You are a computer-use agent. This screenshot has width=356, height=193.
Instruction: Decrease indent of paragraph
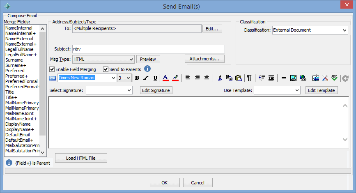coord(262,78)
